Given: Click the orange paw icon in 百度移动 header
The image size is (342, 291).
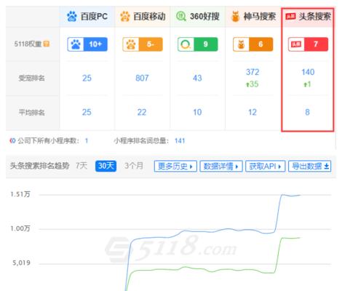Looking at the screenshot, I should [x=125, y=17].
